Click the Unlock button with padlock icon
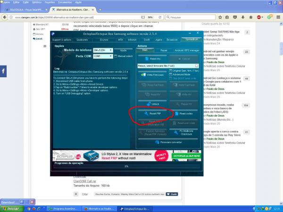Screen dimensions: 283x212 click(x=152, y=104)
